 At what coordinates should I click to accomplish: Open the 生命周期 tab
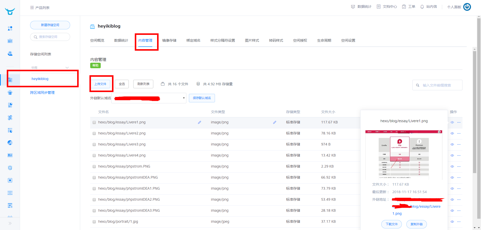click(324, 40)
